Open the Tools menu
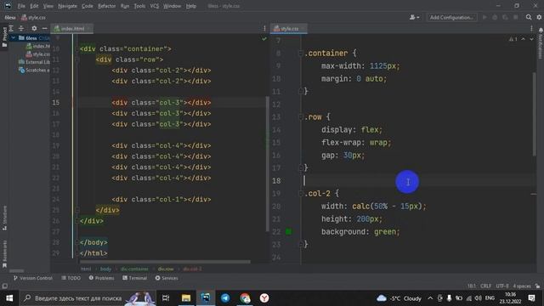The height and width of the screenshot is (306, 544). pos(139,6)
